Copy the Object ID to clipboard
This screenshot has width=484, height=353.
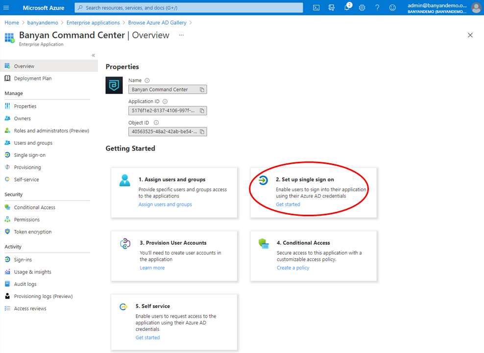pyautogui.click(x=201, y=132)
